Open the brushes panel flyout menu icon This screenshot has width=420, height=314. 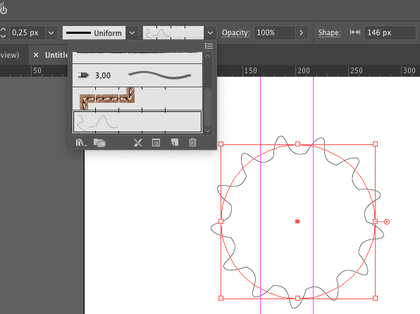point(209,46)
